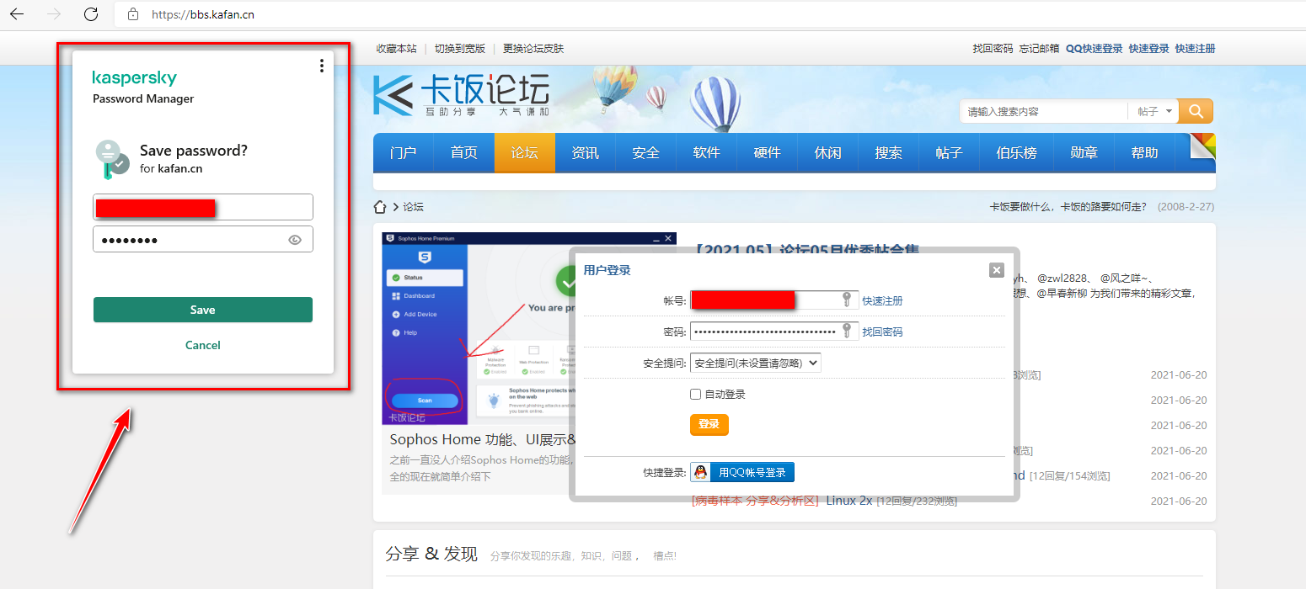Open the 首页 nav tab
Viewport: 1306px width, 589px height.
coord(464,153)
